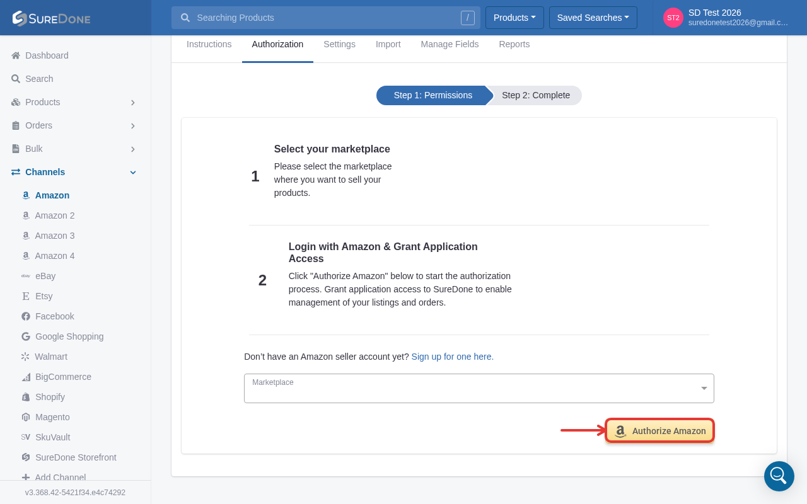Click the Facebook logo icon
The image size is (807, 504).
coord(26,316)
